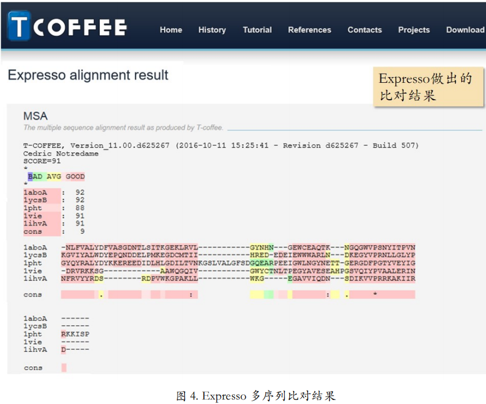Click the cons score value 9
The width and height of the screenshot is (486, 404).
[x=82, y=232]
